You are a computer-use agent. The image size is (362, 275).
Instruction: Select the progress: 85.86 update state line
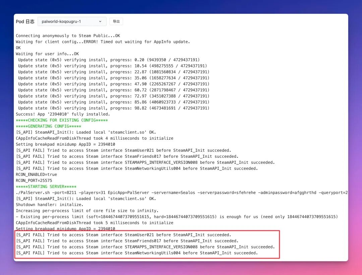pyautogui.click(x=114, y=102)
